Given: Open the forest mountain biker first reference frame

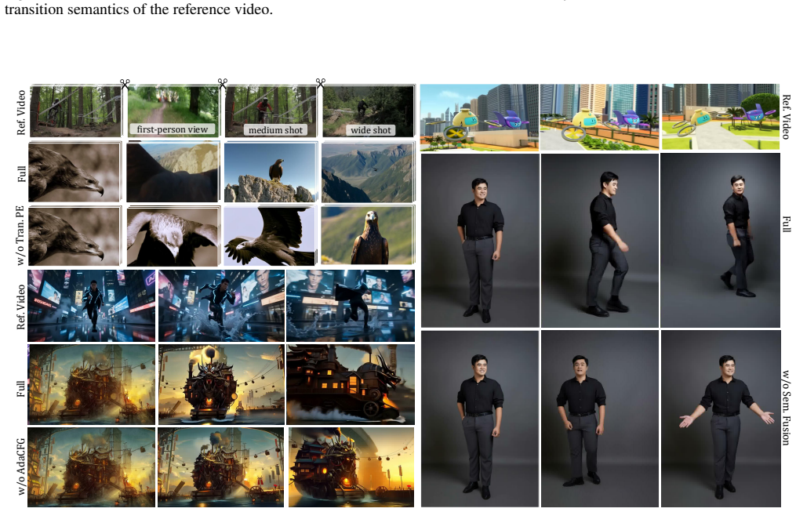Looking at the screenshot, I should (75, 111).
